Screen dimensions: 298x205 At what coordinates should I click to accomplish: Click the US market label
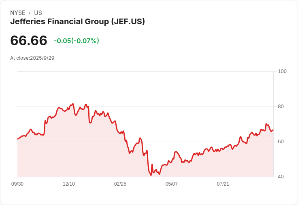pos(38,13)
